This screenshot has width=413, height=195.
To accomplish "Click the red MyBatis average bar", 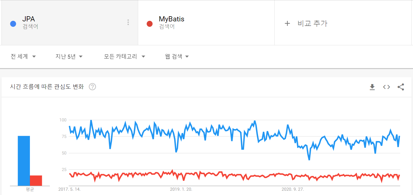I will pos(36,181).
